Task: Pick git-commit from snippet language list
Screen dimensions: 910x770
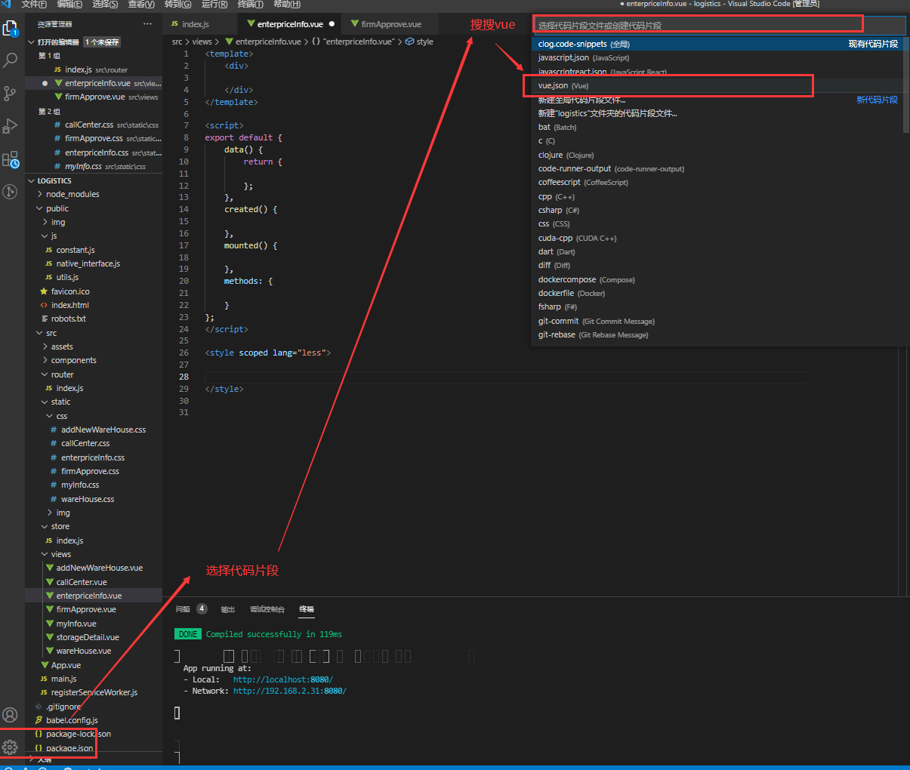Action: pos(717,321)
